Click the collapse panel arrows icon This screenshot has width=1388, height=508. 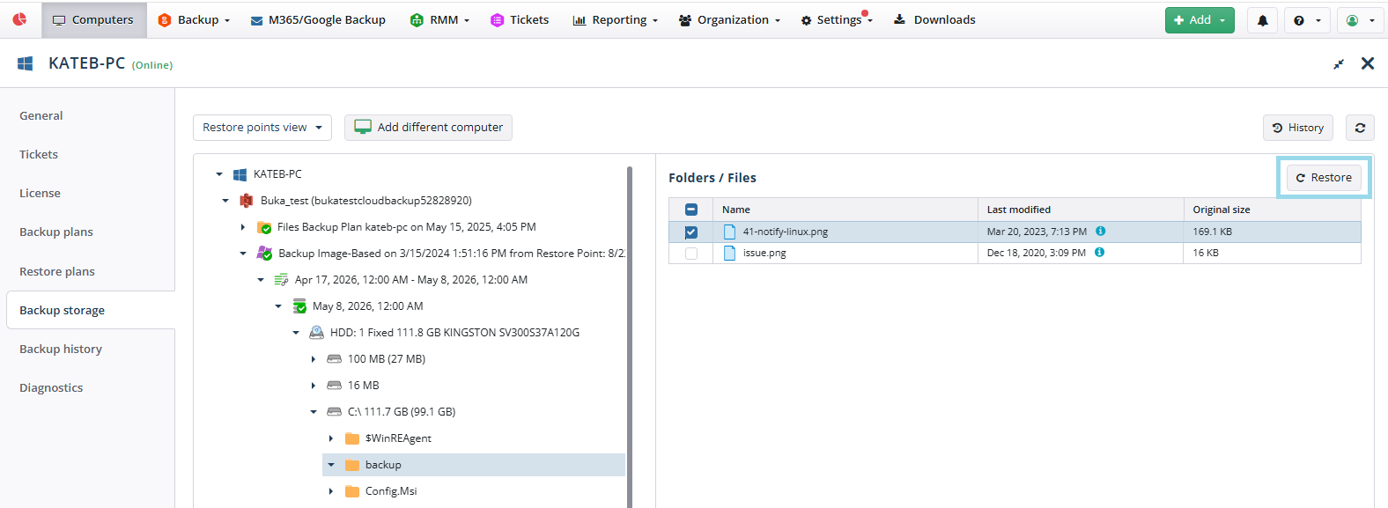(1339, 63)
